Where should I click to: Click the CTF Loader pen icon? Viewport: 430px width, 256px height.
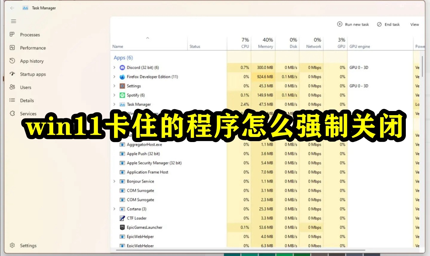point(122,218)
